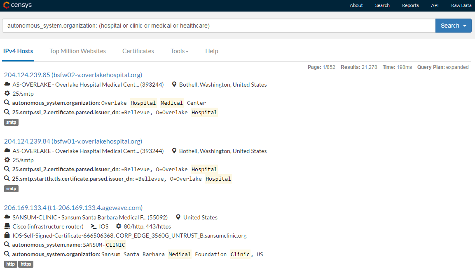Click the http tag badge
This screenshot has width=475, height=271.
(11, 264)
